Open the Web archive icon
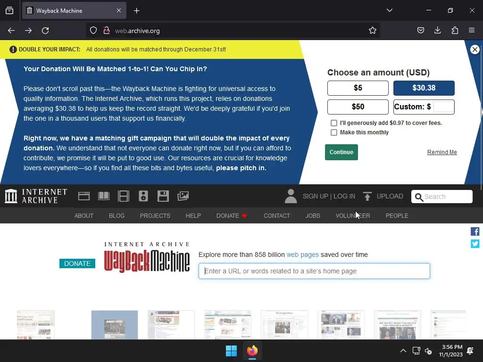This screenshot has height=362, width=483. pyautogui.click(x=84, y=196)
